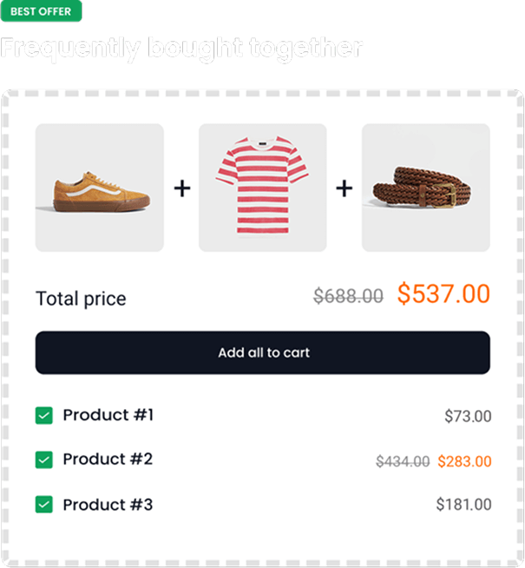Click the plus sign between sneaker and shirt

pos(181,188)
